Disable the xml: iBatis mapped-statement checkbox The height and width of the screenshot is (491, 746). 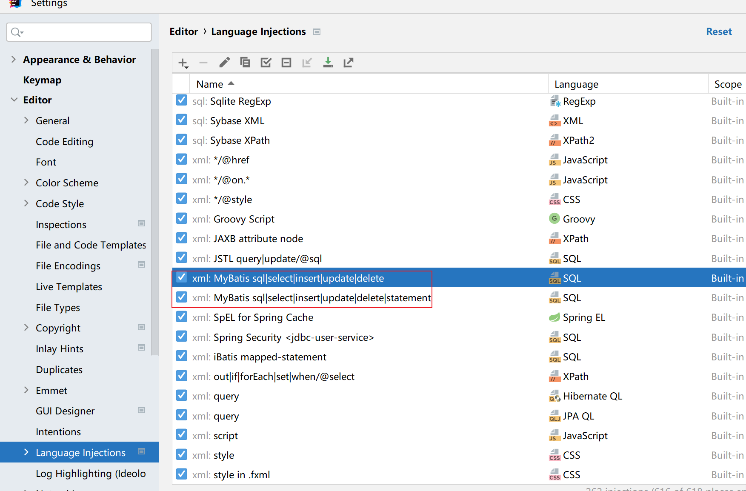[x=182, y=356]
